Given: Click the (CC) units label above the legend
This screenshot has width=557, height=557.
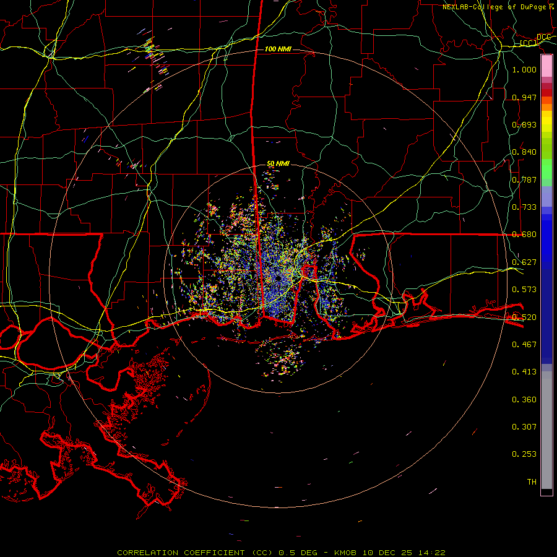Looking at the screenshot, I should coord(529,43).
